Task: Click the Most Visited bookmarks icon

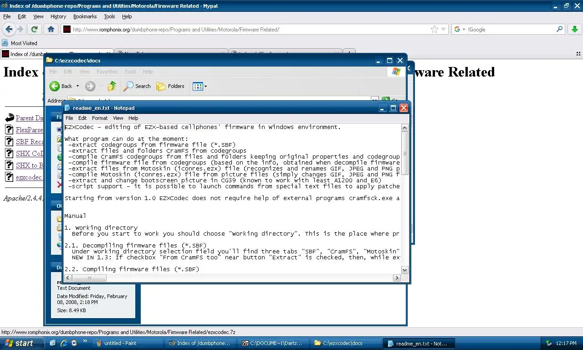Action: click(5, 43)
